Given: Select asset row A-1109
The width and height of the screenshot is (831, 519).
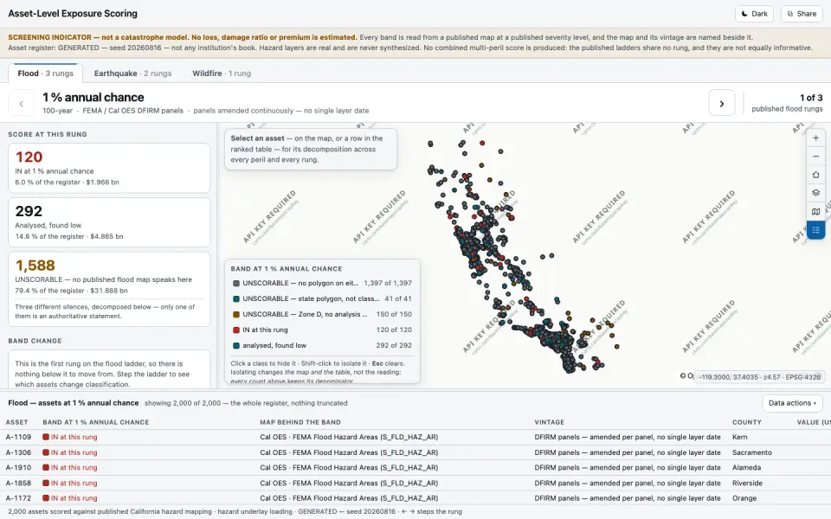Looking at the screenshot, I should 415,437.
